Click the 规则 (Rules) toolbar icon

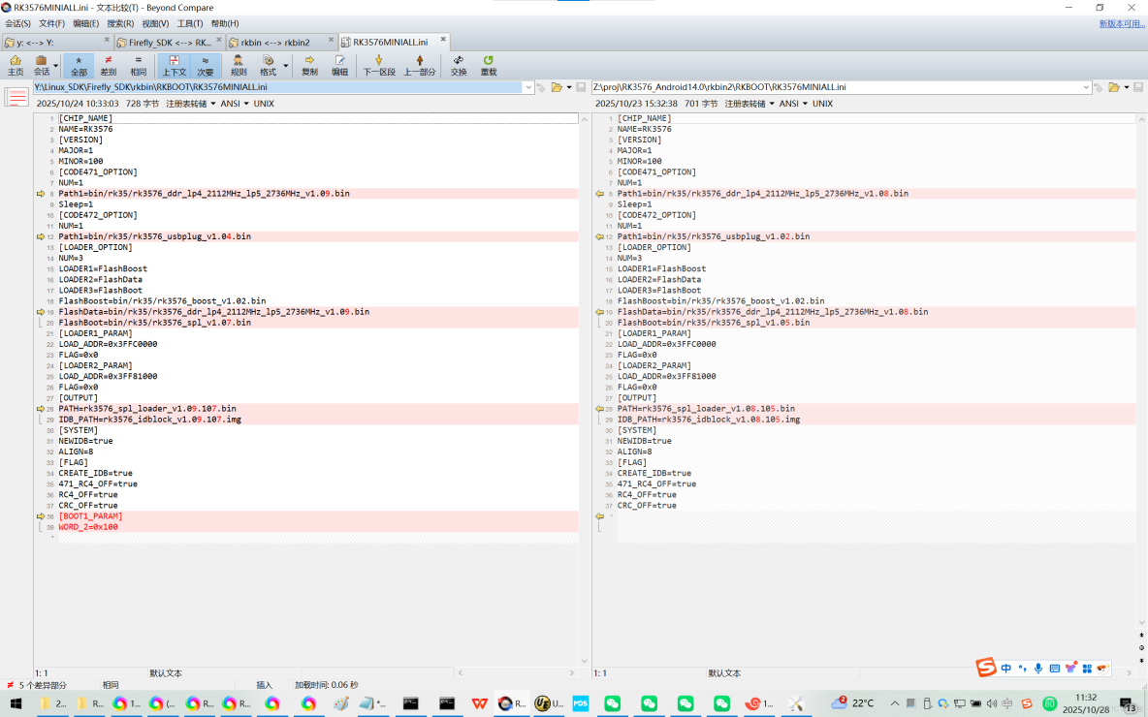point(239,66)
